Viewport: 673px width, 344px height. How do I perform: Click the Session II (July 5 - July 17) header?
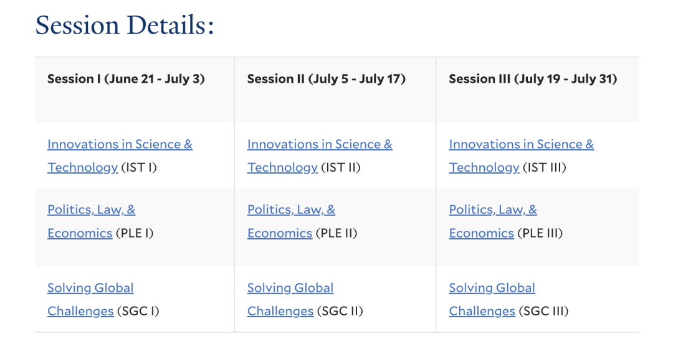pyautogui.click(x=326, y=79)
